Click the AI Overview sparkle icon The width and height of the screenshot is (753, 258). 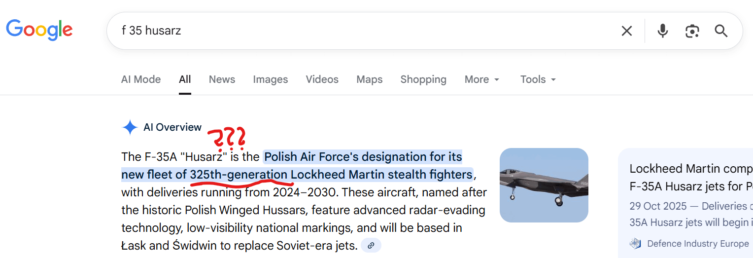click(130, 127)
